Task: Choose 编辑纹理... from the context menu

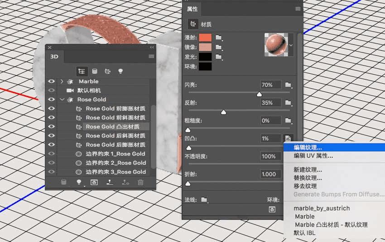Action: (x=308, y=147)
